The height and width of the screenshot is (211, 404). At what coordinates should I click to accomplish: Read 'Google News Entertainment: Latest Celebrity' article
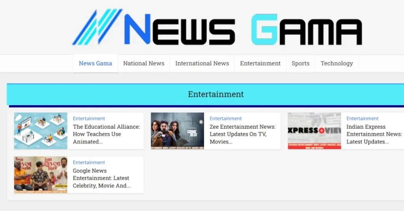101,178
